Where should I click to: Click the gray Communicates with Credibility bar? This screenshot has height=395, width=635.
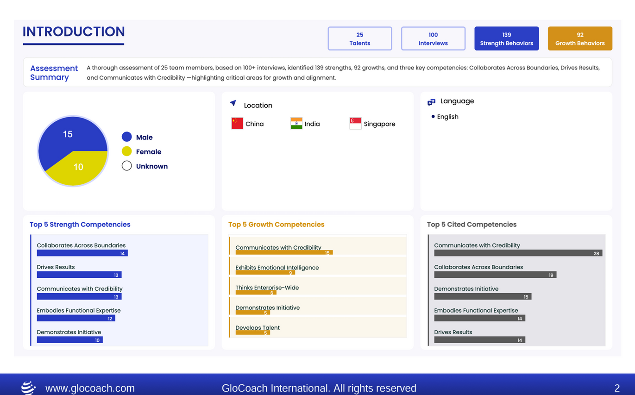tap(518, 253)
